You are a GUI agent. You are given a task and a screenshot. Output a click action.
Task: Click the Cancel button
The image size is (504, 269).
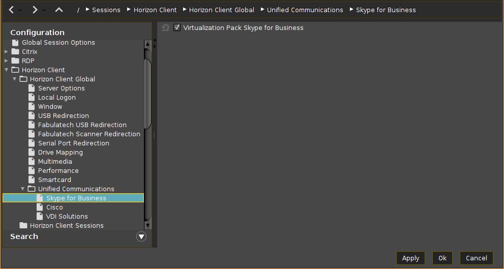click(x=476, y=258)
